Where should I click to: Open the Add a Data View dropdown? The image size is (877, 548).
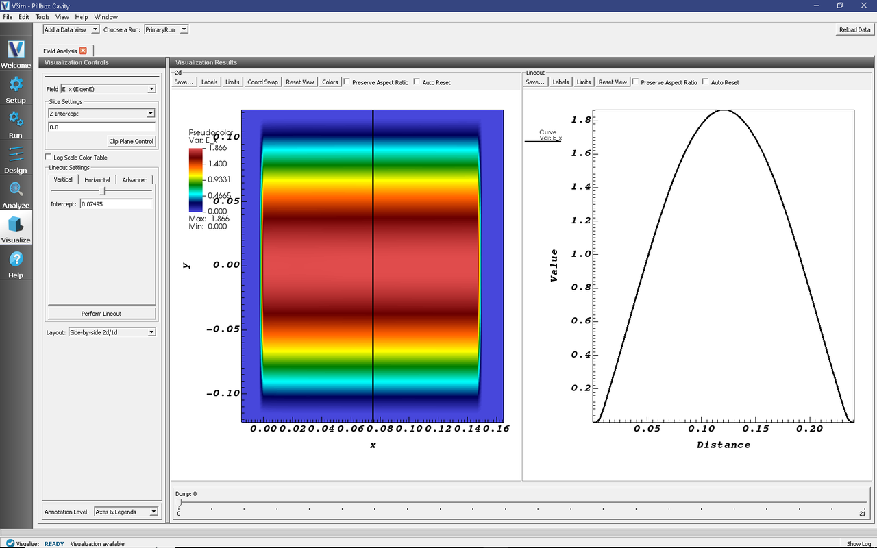coord(71,29)
